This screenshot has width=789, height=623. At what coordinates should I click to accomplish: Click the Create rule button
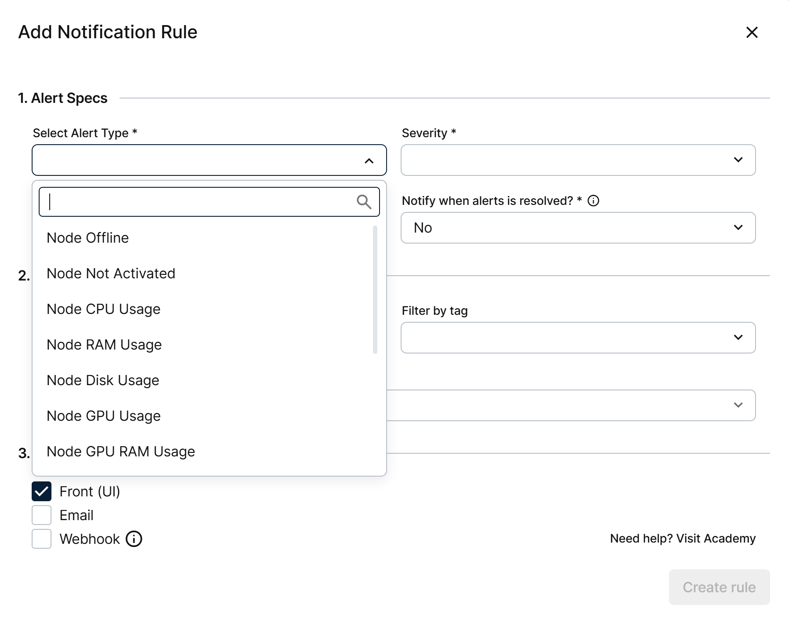click(719, 587)
